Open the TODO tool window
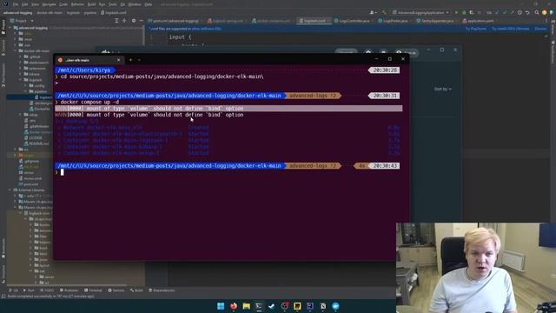This screenshot has width=556, height=313. point(47,290)
